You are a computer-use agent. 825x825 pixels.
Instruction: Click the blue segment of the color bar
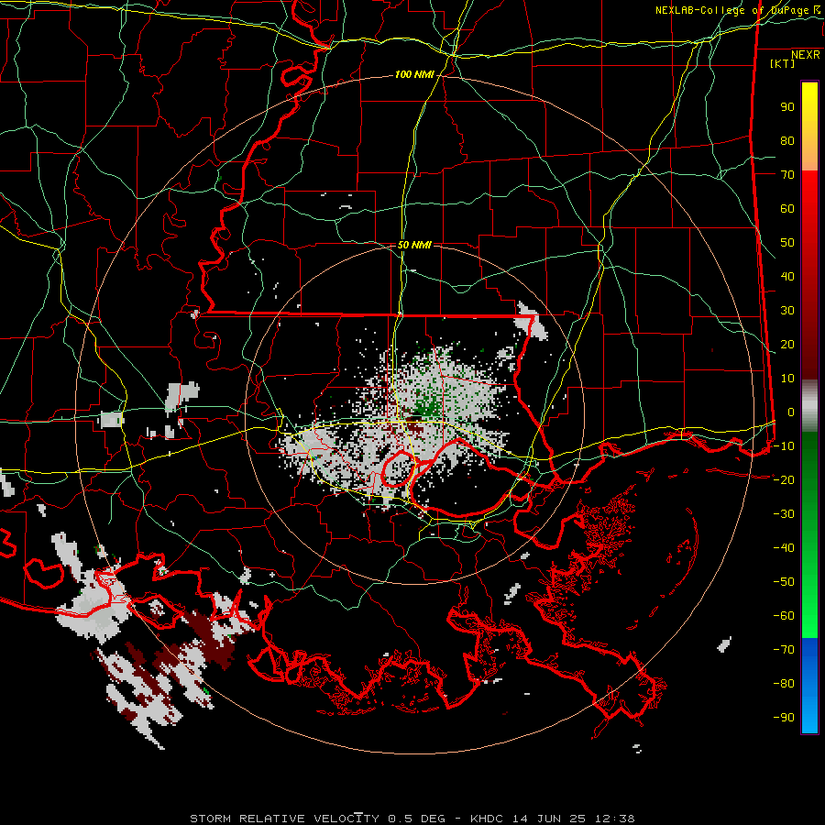tap(809, 685)
